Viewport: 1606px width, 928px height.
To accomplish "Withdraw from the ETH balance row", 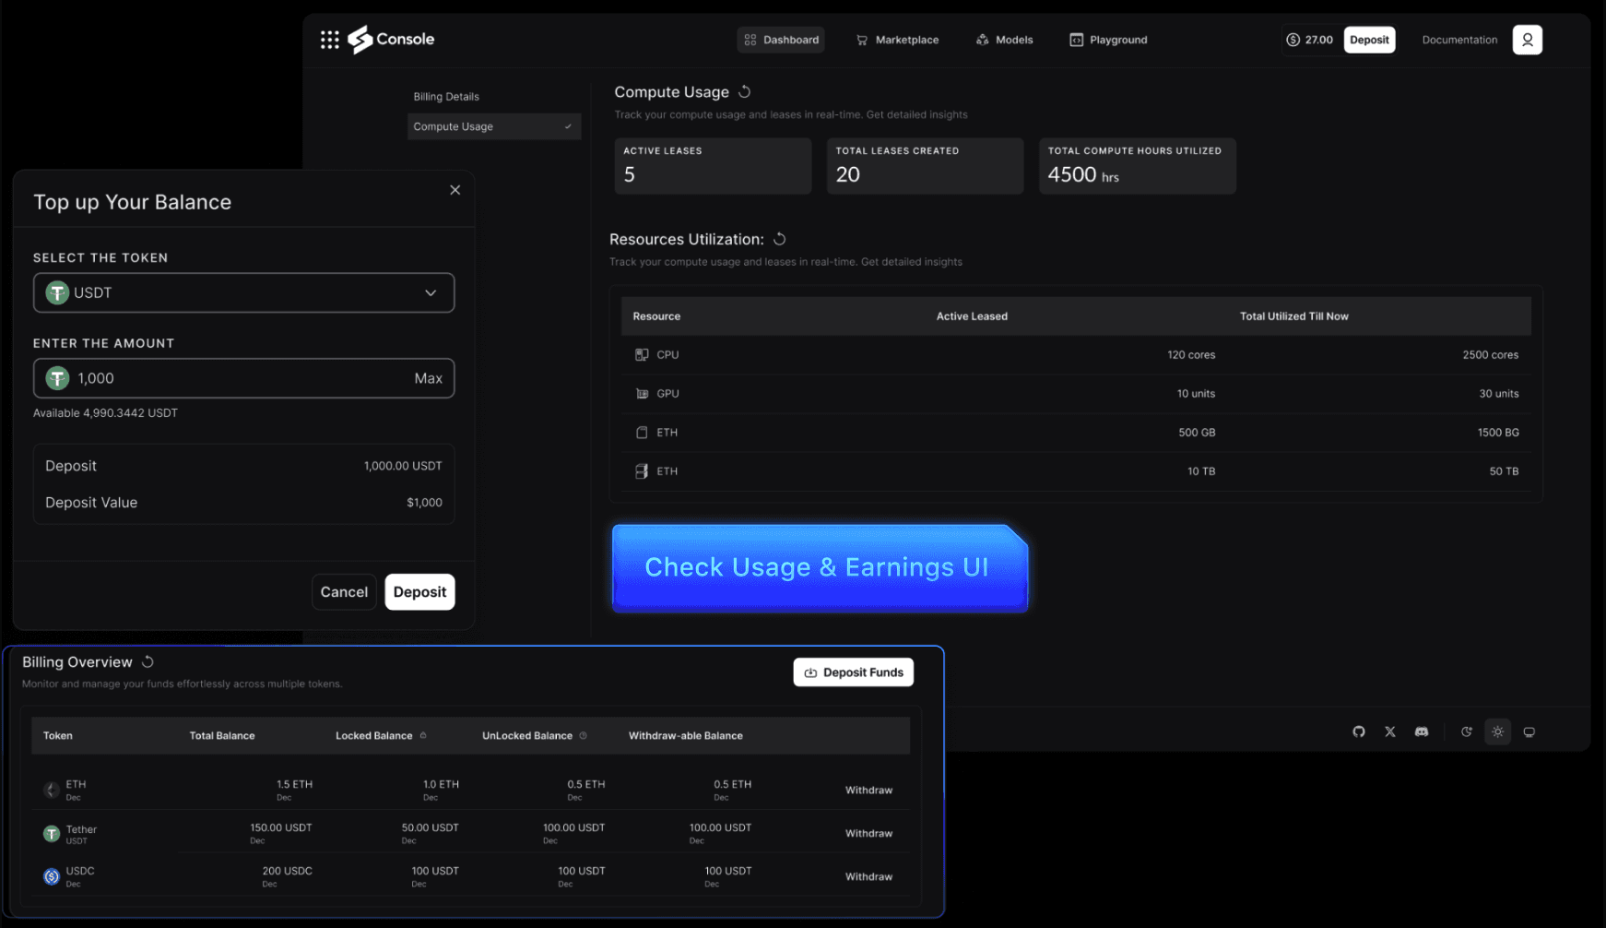I will 868,790.
